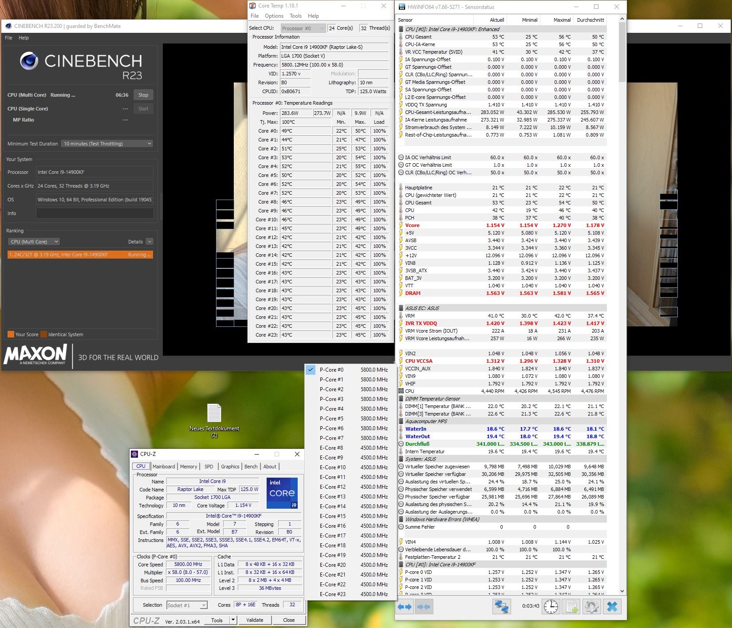Click the HWiNFO64 title bar app icon
This screenshot has width=732, height=628.
(402, 7)
